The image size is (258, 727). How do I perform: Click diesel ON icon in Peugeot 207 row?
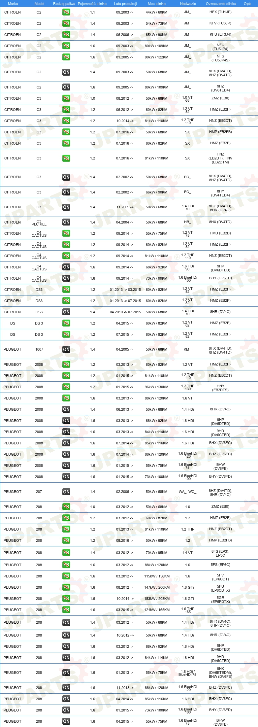pos(66,492)
